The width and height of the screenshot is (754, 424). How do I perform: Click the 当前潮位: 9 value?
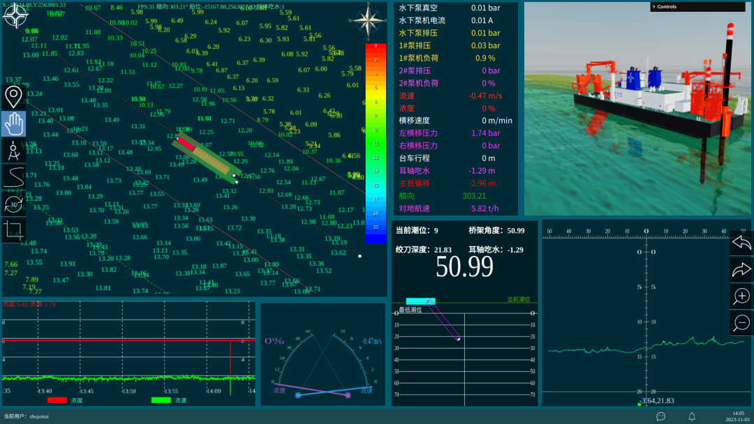pos(417,231)
